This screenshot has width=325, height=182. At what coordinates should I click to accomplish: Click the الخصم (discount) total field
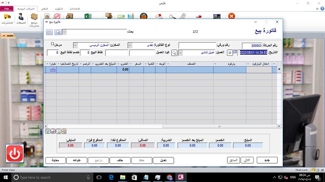[220, 145]
